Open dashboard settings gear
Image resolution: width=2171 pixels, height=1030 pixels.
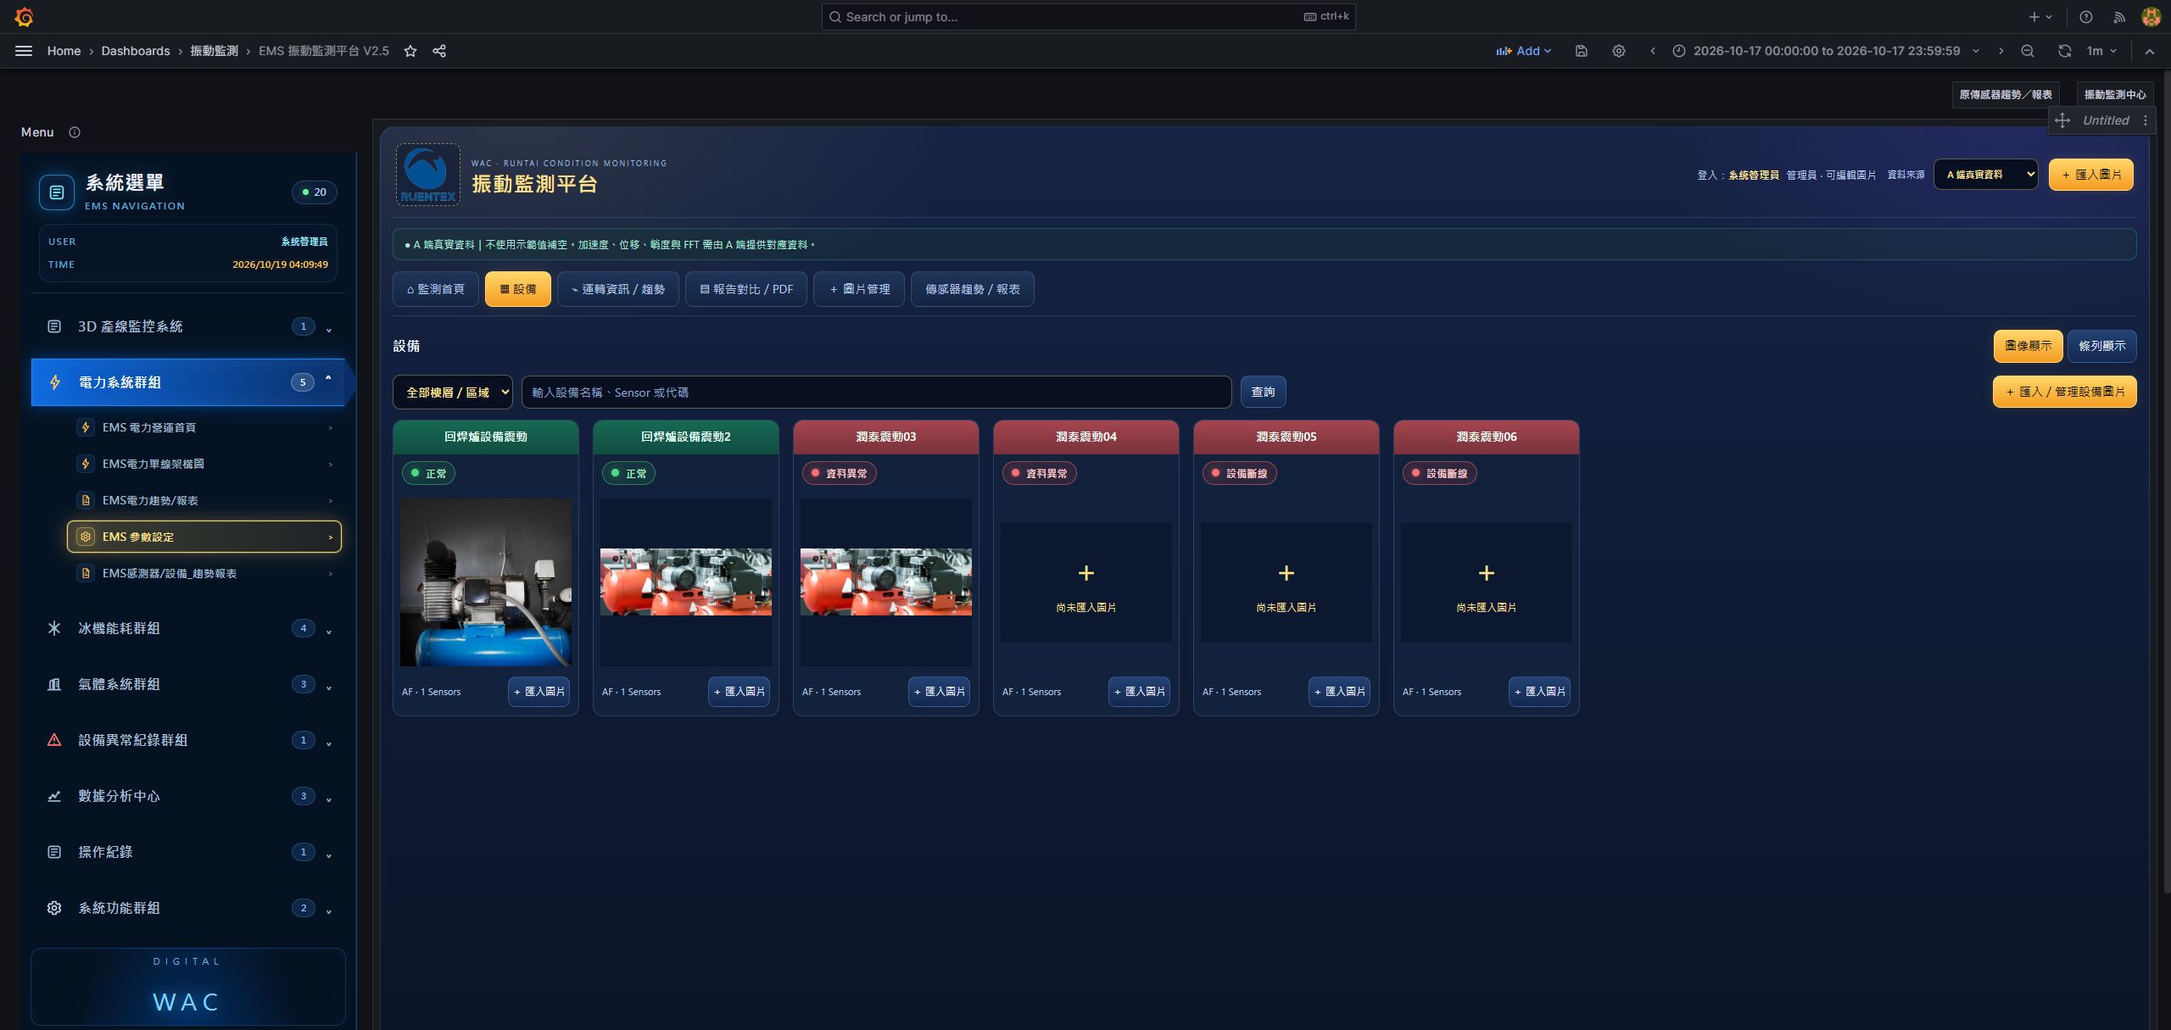1619,51
